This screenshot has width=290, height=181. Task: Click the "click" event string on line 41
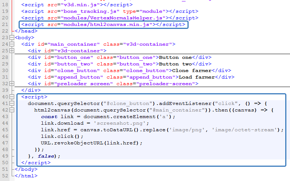coord(227,103)
